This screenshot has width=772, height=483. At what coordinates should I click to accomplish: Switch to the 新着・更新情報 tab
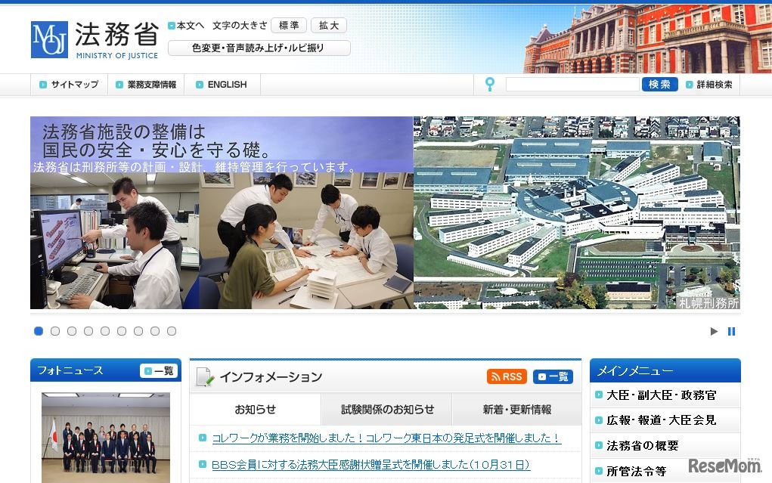pyautogui.click(x=517, y=409)
